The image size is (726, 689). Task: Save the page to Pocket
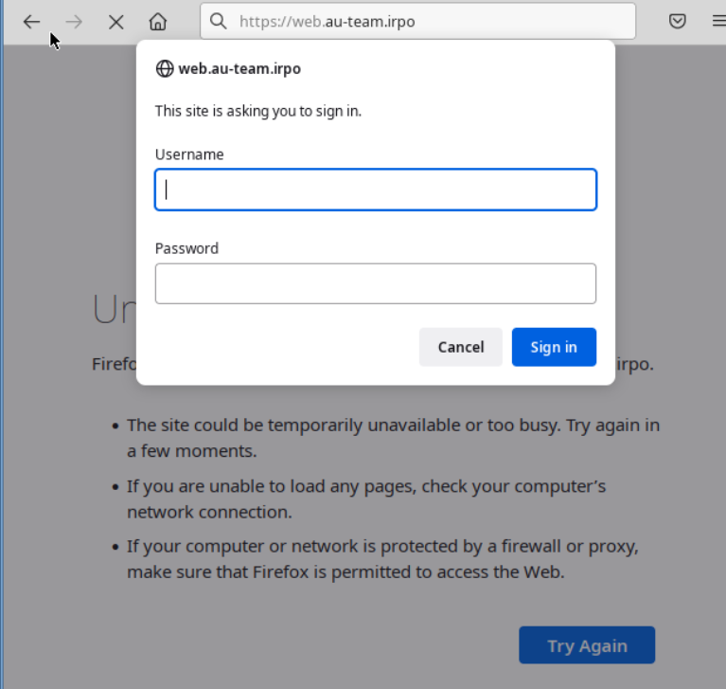(678, 22)
